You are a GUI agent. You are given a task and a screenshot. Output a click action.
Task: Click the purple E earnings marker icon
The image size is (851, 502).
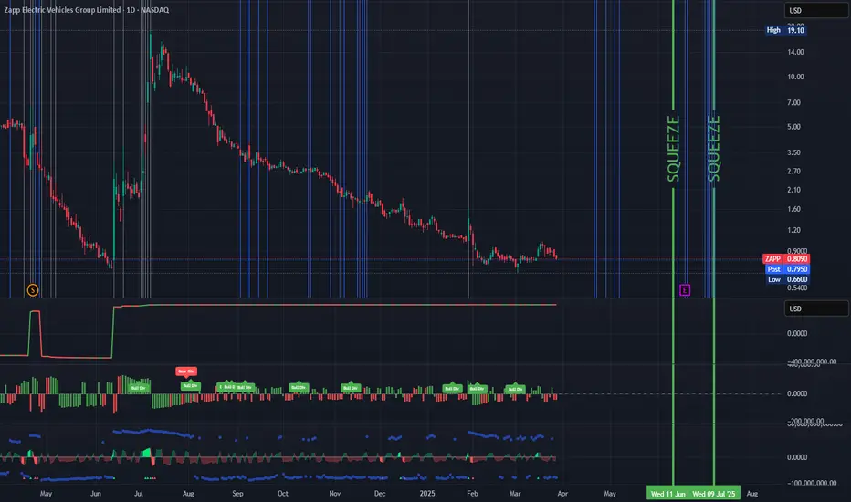point(685,290)
